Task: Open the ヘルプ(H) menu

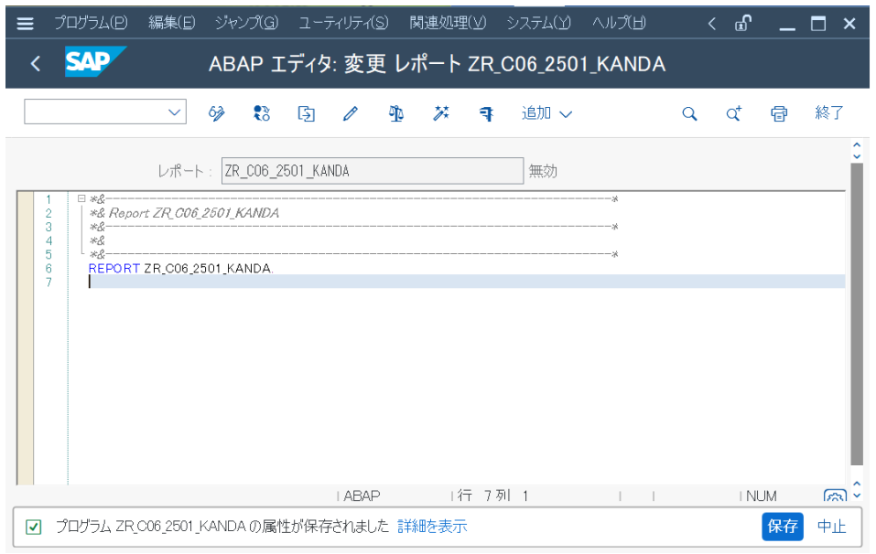Action: pyautogui.click(x=619, y=23)
